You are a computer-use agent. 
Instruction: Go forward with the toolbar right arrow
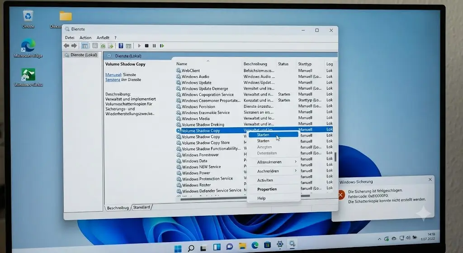pyautogui.click(x=74, y=46)
